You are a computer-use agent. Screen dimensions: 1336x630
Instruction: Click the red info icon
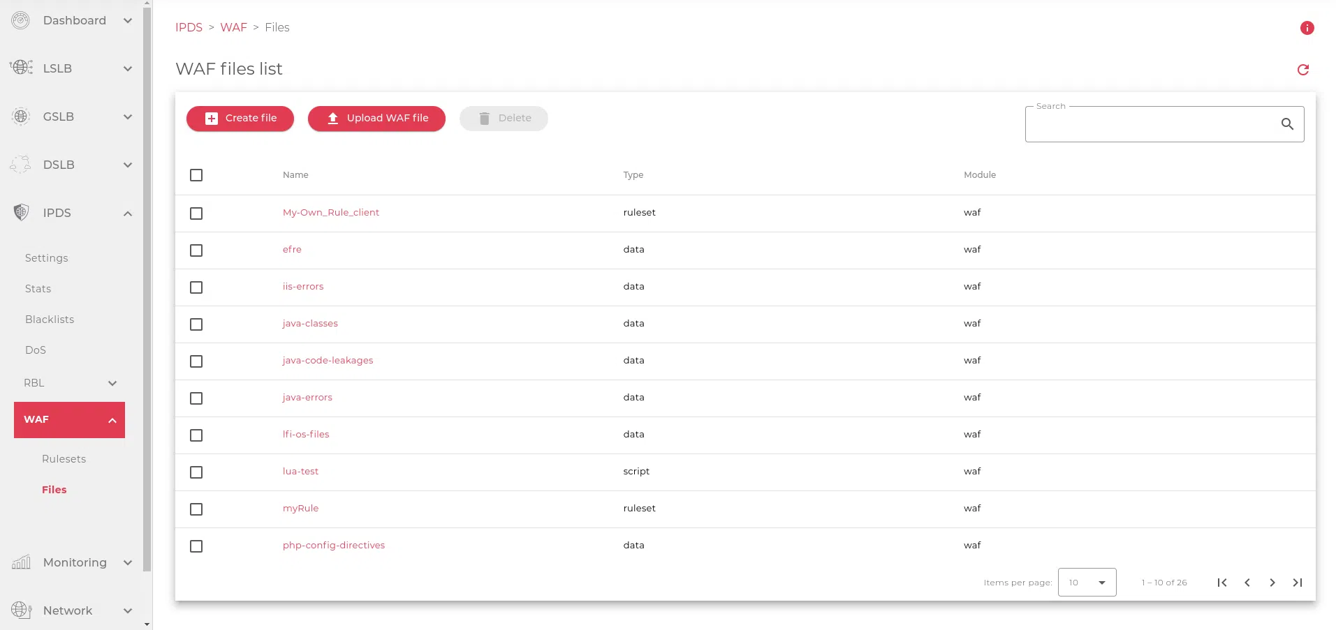tap(1307, 28)
